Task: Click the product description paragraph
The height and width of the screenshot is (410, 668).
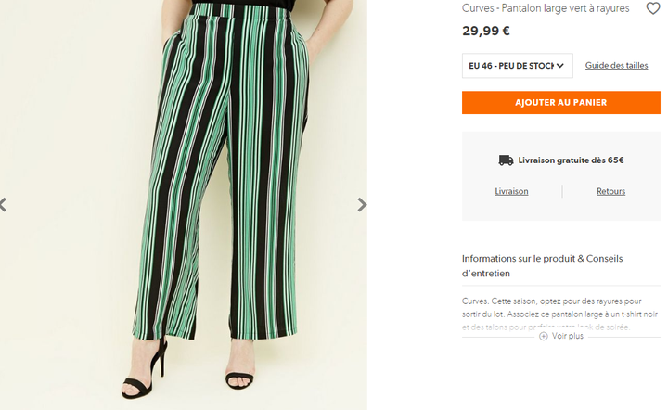Action: click(559, 314)
